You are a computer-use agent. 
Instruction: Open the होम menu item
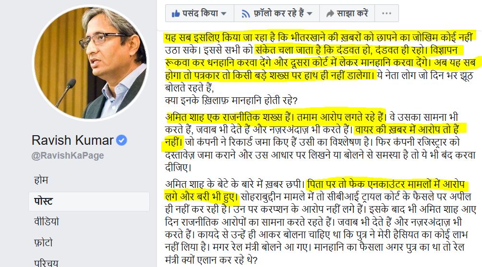pyautogui.click(x=41, y=180)
